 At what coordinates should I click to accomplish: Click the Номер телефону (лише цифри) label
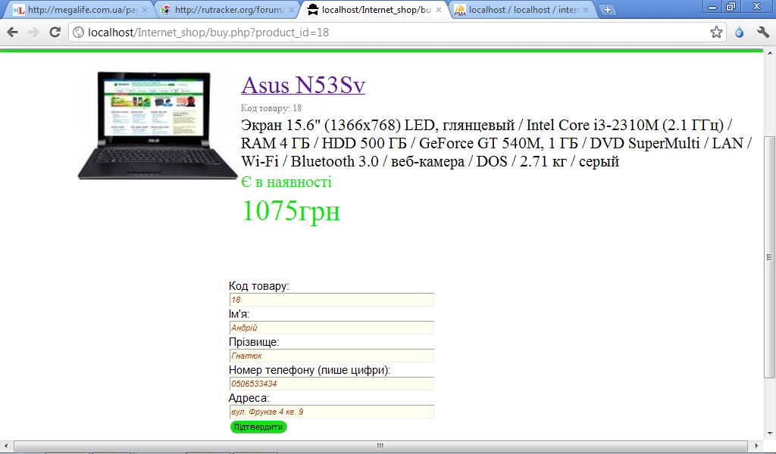[309, 370]
